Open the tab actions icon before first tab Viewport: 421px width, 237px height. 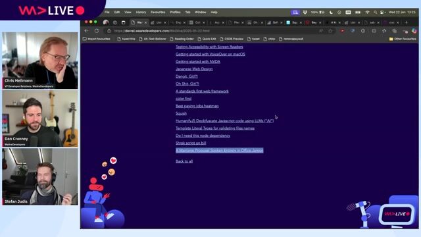[124, 22]
